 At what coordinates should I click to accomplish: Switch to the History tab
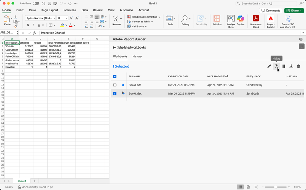point(137,57)
